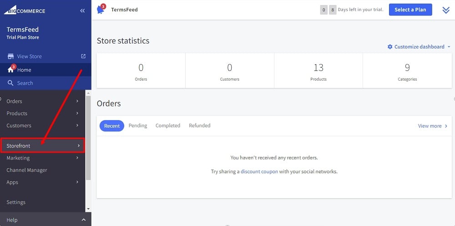Click the TermsFeed store name in sidebar
Screen dimensions: 455x226
(x=23, y=29)
